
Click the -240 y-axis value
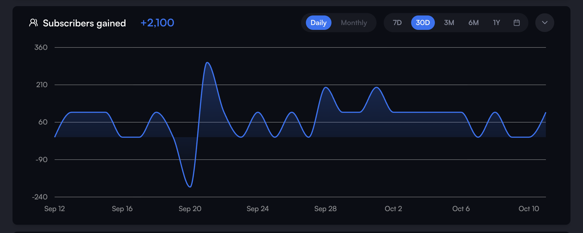(x=40, y=197)
